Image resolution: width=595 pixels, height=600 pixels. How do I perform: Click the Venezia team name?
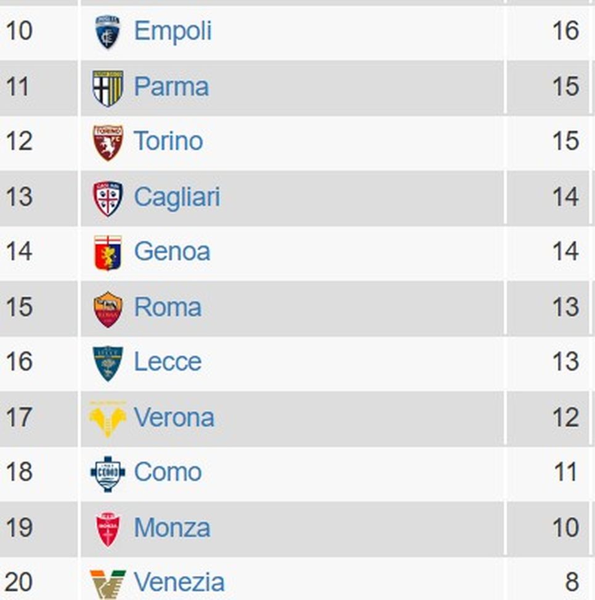[x=179, y=580]
